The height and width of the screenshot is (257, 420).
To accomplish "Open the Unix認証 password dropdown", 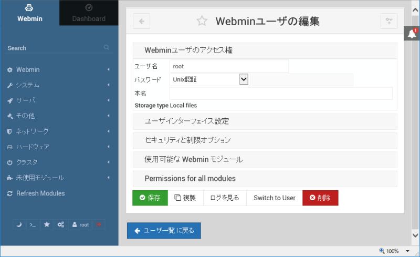I will pos(209,79).
